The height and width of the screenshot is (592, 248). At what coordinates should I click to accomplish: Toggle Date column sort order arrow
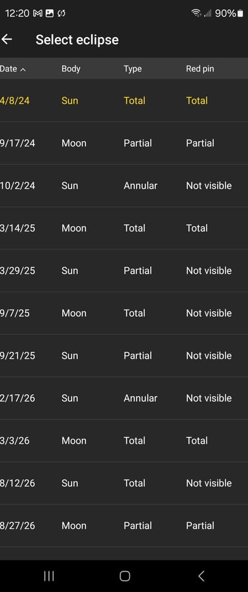(x=23, y=70)
